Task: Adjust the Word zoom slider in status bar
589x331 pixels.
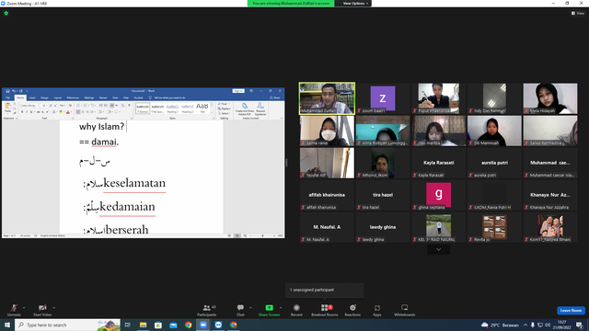Action: (261, 235)
